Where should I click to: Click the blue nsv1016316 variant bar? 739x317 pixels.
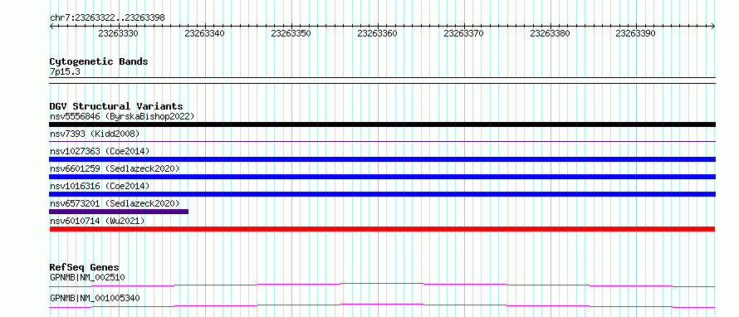pos(382,194)
